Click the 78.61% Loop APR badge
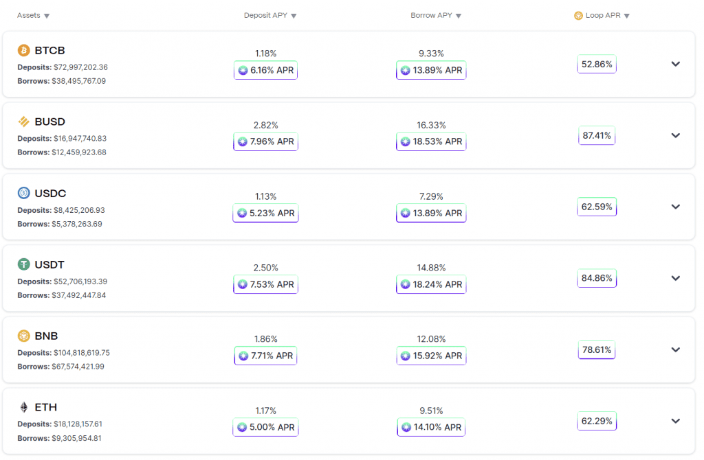Screen dimensions: 704x460 point(597,349)
